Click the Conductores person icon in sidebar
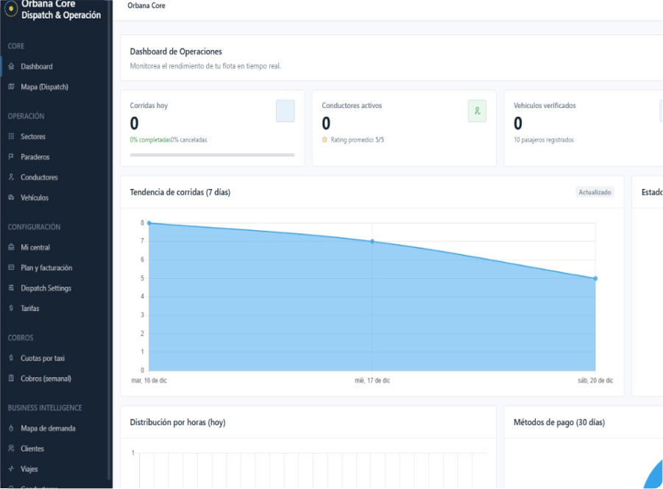The image size is (663, 489). click(11, 178)
